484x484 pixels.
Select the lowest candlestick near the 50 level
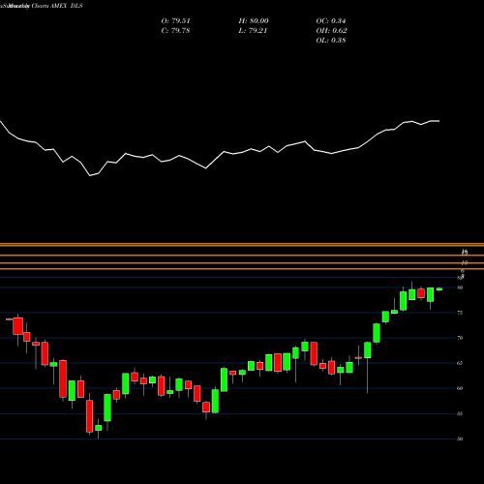pos(99,428)
